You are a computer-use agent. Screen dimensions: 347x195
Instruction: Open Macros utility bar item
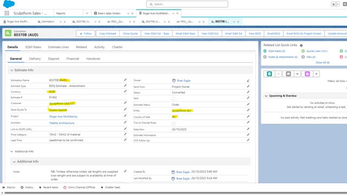(9, 187)
